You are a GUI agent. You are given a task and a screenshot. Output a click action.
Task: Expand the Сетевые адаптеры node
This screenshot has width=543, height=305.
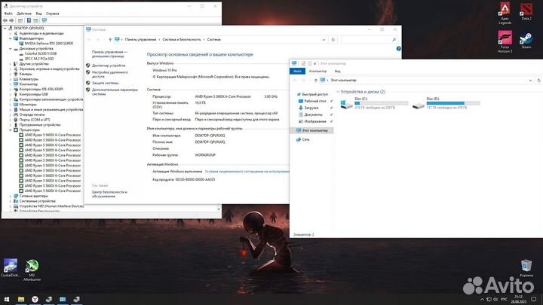[x=11, y=196]
